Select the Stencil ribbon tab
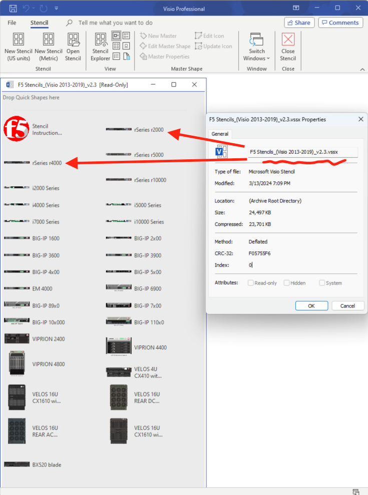The height and width of the screenshot is (495, 368). click(x=39, y=23)
